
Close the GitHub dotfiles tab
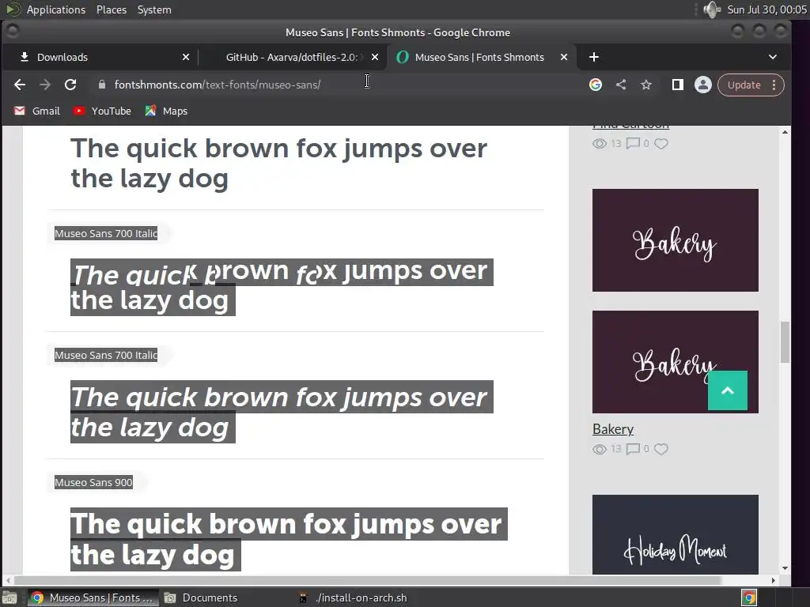375,57
